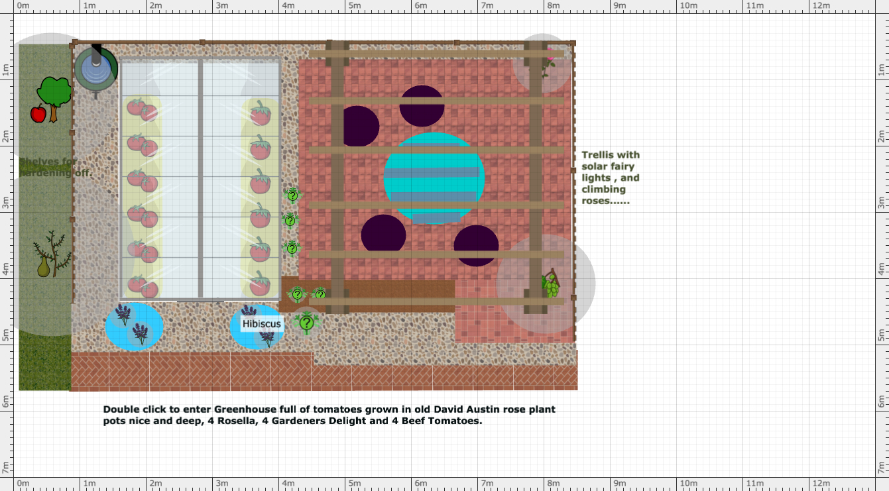Click the turquoise striped round table
The width and height of the screenshot is (889, 491).
coord(434,178)
